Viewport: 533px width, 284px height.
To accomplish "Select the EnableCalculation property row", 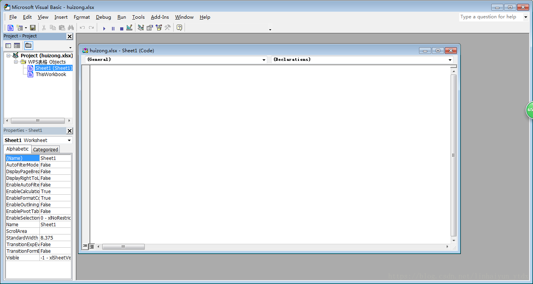I will (38, 192).
